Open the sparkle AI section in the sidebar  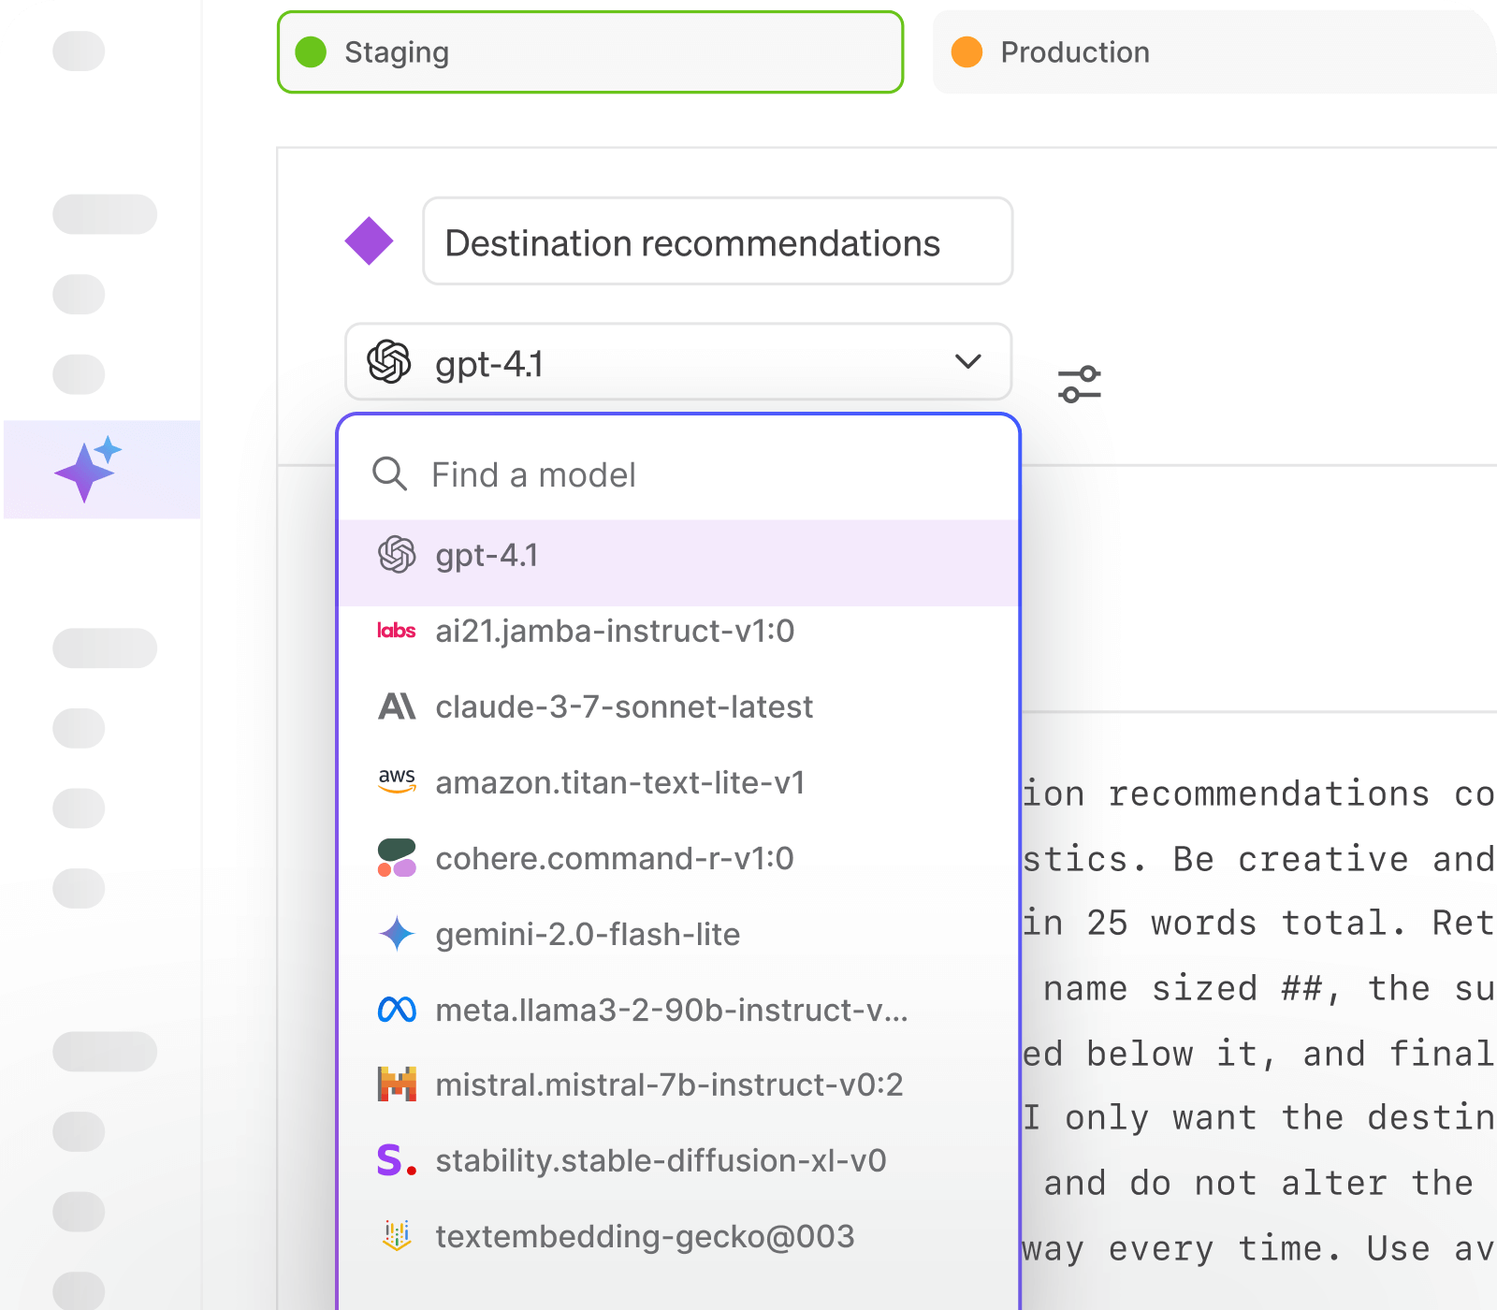tap(102, 470)
